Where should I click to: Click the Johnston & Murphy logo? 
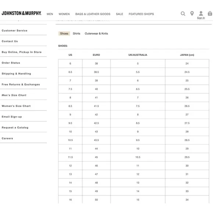click(x=21, y=13)
